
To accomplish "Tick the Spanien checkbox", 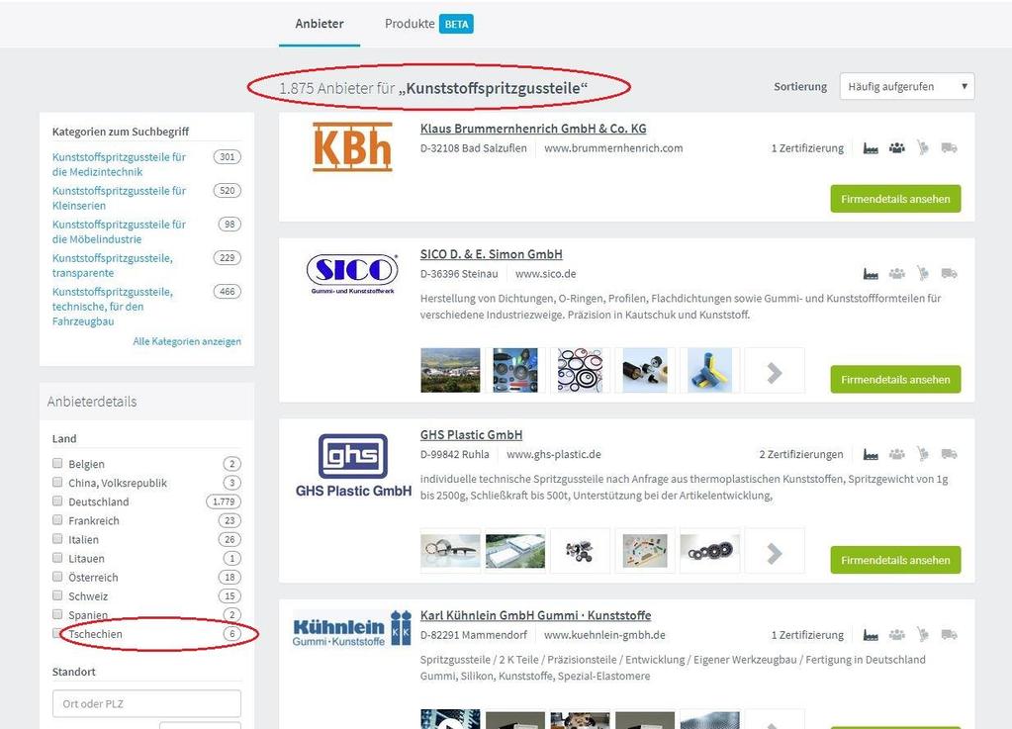I will point(57,614).
